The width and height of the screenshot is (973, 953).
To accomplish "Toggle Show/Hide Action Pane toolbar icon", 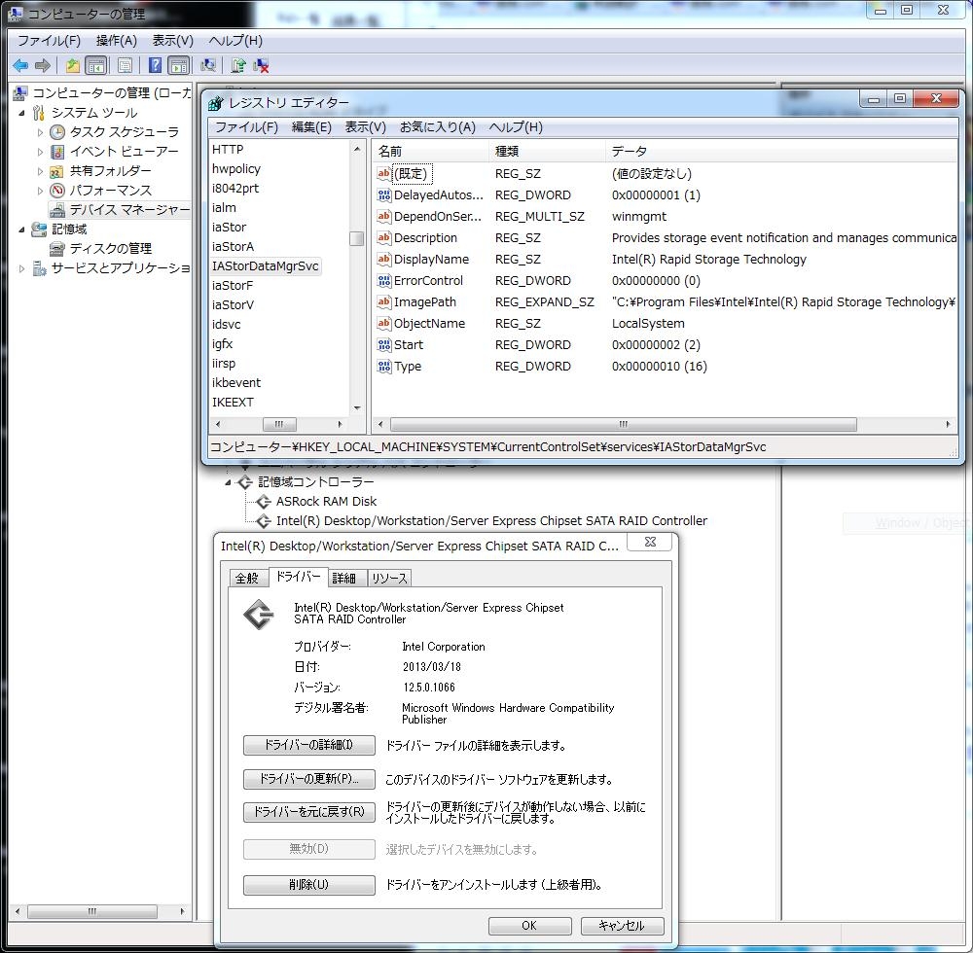I will coord(179,65).
